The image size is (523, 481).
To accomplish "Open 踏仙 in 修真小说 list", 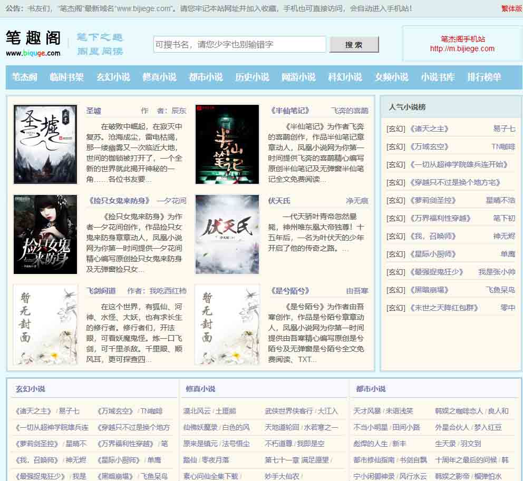I will (x=190, y=460).
